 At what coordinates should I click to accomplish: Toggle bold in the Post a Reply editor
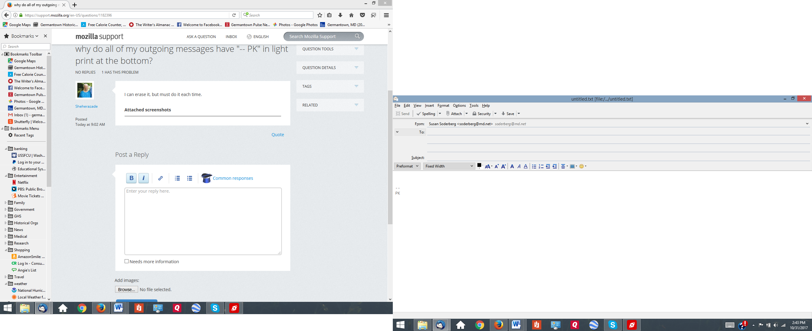pyautogui.click(x=131, y=178)
